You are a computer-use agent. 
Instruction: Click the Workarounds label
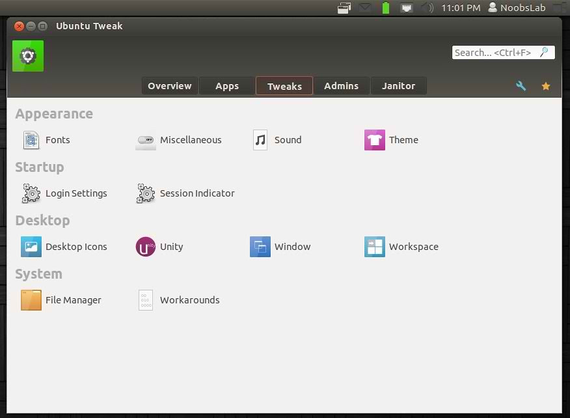tap(190, 300)
